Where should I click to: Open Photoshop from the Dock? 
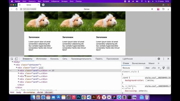point(79,97)
